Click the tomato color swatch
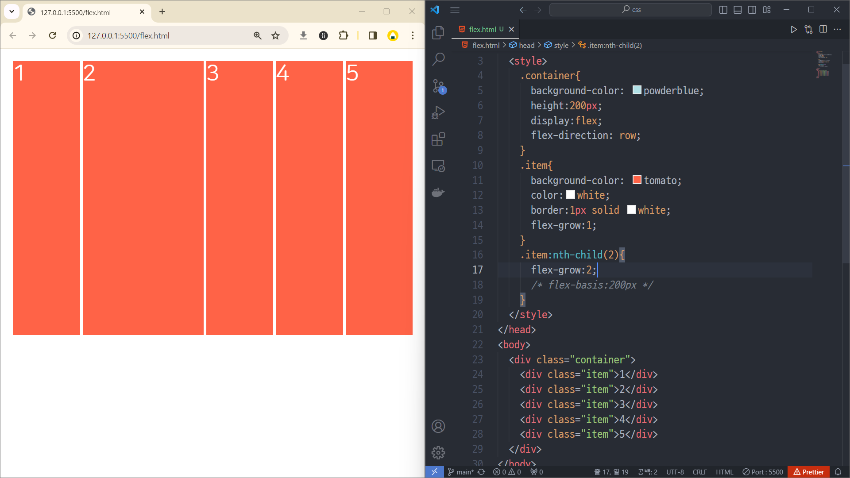Viewport: 850px width, 478px height. point(637,180)
